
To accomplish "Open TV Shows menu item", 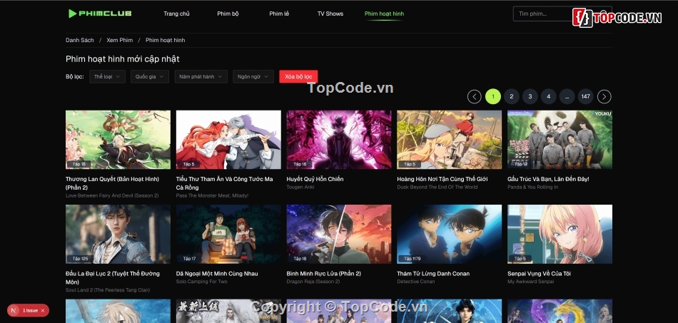I will coord(330,14).
